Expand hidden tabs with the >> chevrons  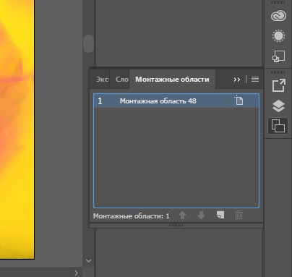(237, 80)
